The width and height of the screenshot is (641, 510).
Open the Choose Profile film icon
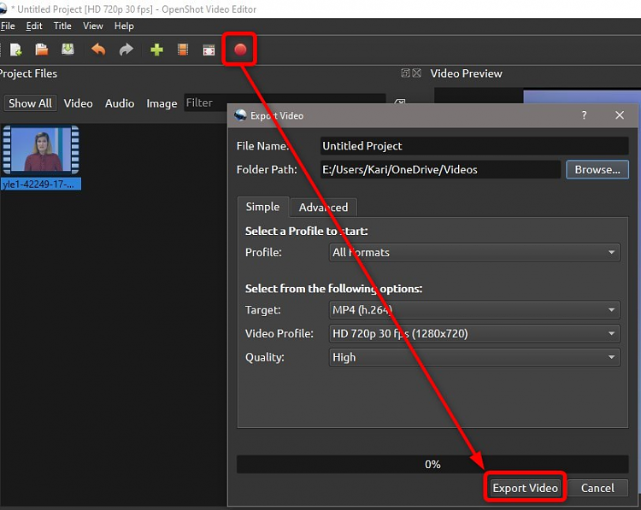pyautogui.click(x=183, y=50)
